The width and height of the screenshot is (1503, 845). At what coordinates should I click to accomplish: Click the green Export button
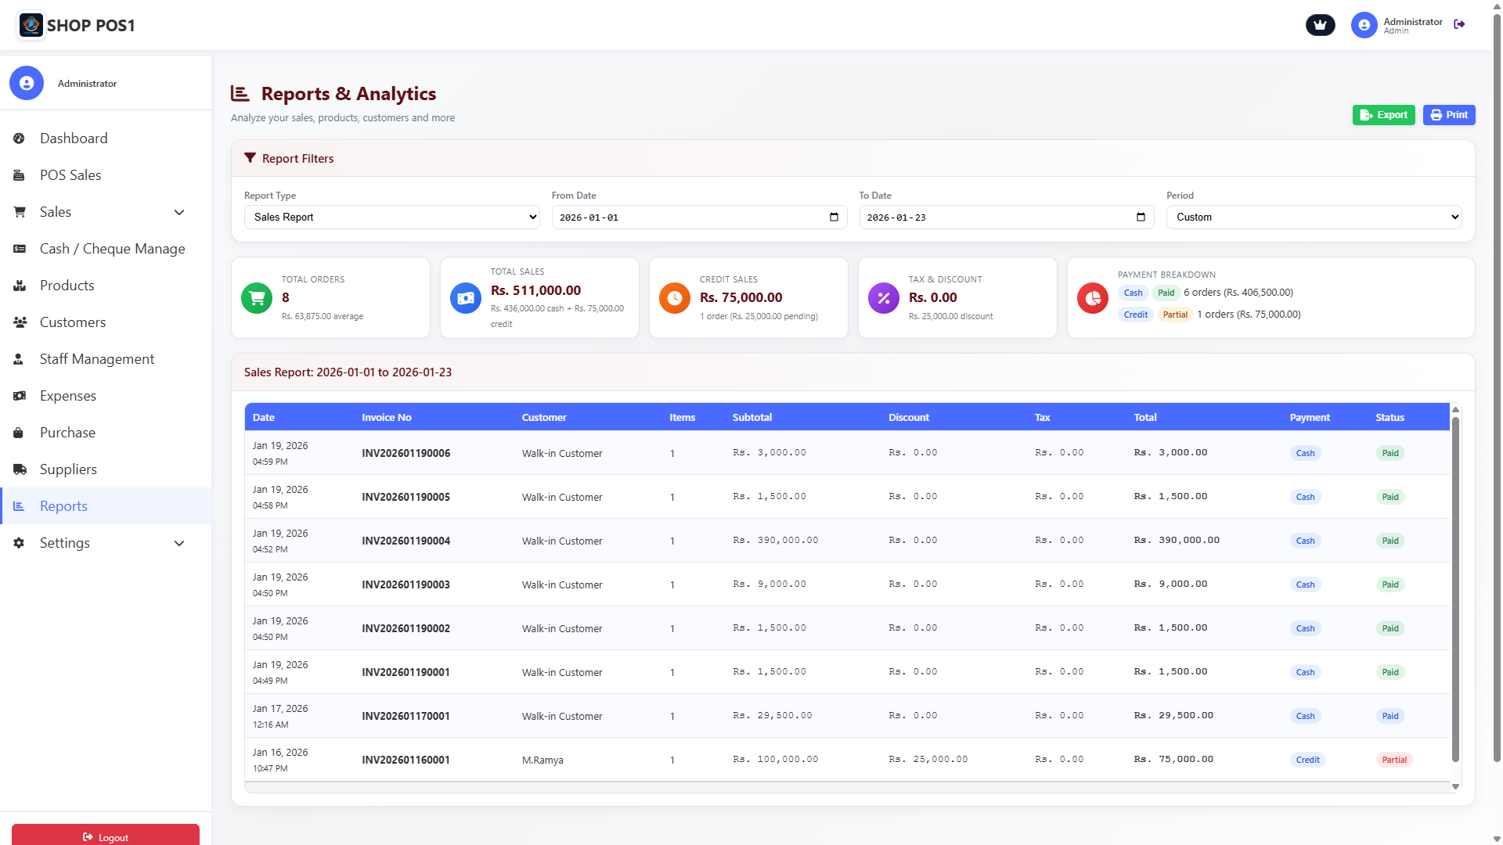1383,115
